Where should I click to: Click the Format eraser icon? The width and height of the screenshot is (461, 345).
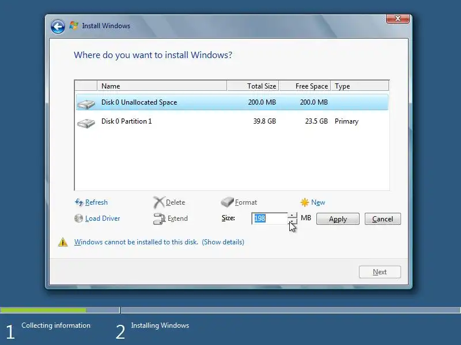pyautogui.click(x=227, y=202)
